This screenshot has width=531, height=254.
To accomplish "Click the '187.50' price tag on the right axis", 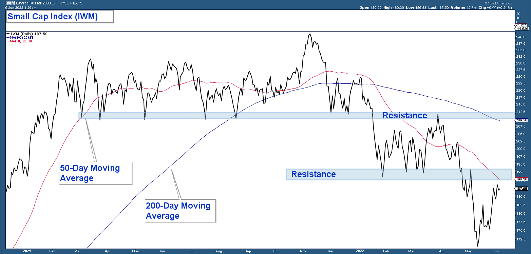I will [x=521, y=189].
